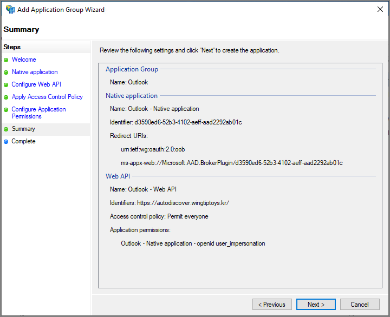This screenshot has height=317, width=390.
Task: Click the Web API section heading
Action: click(x=118, y=176)
